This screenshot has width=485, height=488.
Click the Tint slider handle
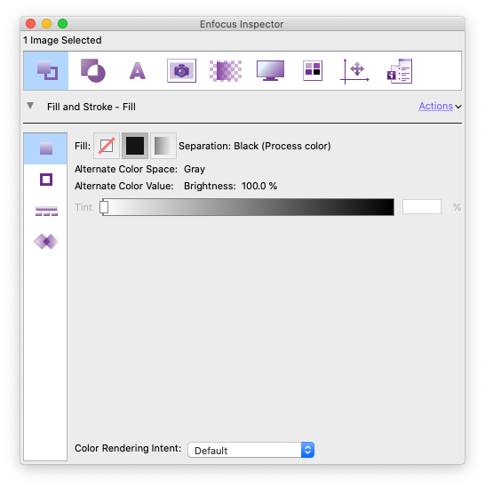[104, 207]
